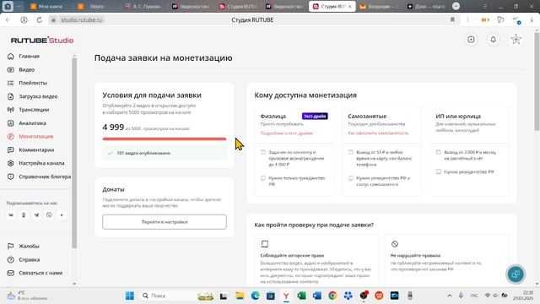Open the channel avatar menu
Image resolution: width=540 pixels, height=304 pixels.
click(x=516, y=40)
